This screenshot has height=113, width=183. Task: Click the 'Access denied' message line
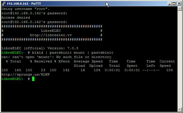pos(16,18)
